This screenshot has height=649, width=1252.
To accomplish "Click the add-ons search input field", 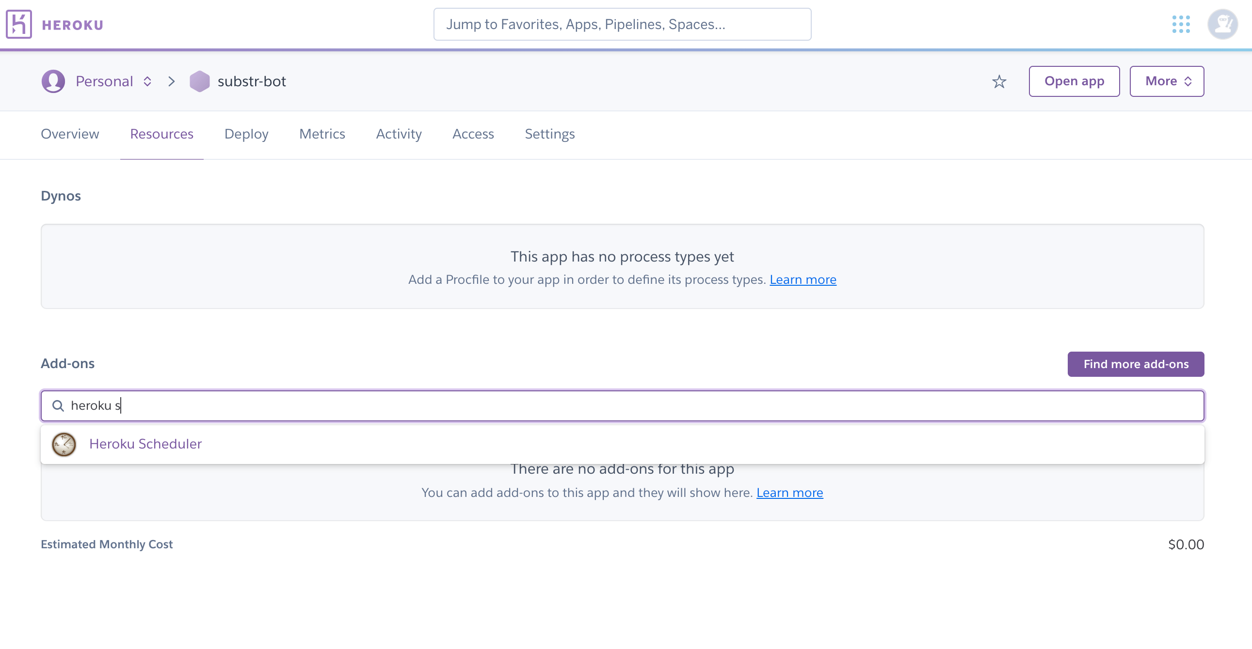I will pos(622,405).
